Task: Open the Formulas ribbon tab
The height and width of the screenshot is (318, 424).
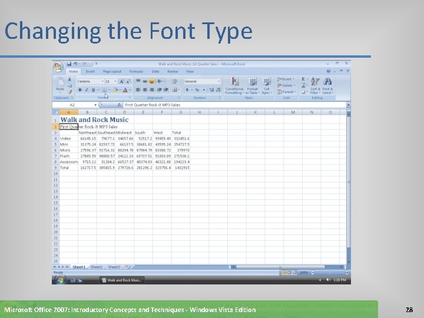Action: point(136,71)
